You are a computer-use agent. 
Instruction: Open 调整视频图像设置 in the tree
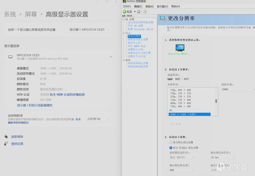[138, 67]
